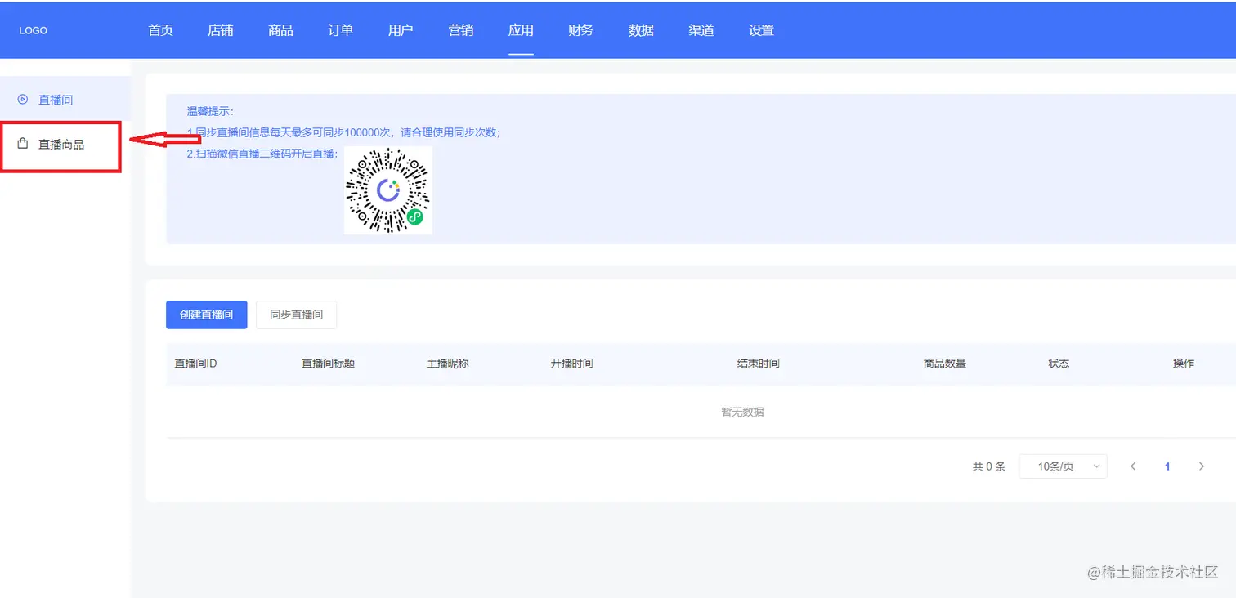The height and width of the screenshot is (598, 1236).
Task: Open the 用户 menu
Action: click(401, 30)
